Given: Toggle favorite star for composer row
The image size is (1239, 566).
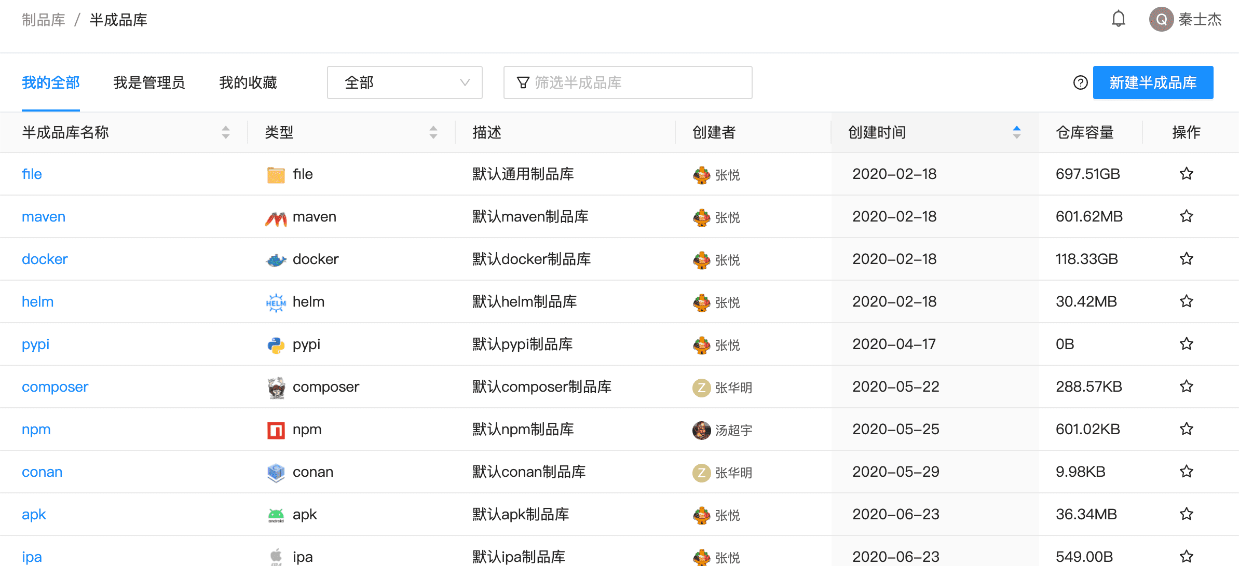Looking at the screenshot, I should [1186, 386].
